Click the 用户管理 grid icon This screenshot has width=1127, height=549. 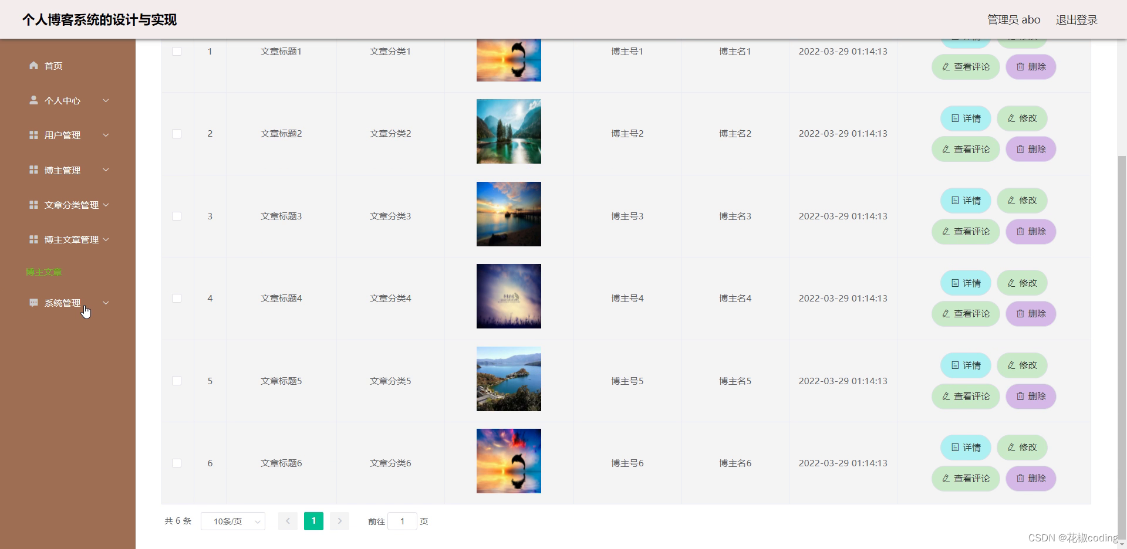click(x=33, y=135)
